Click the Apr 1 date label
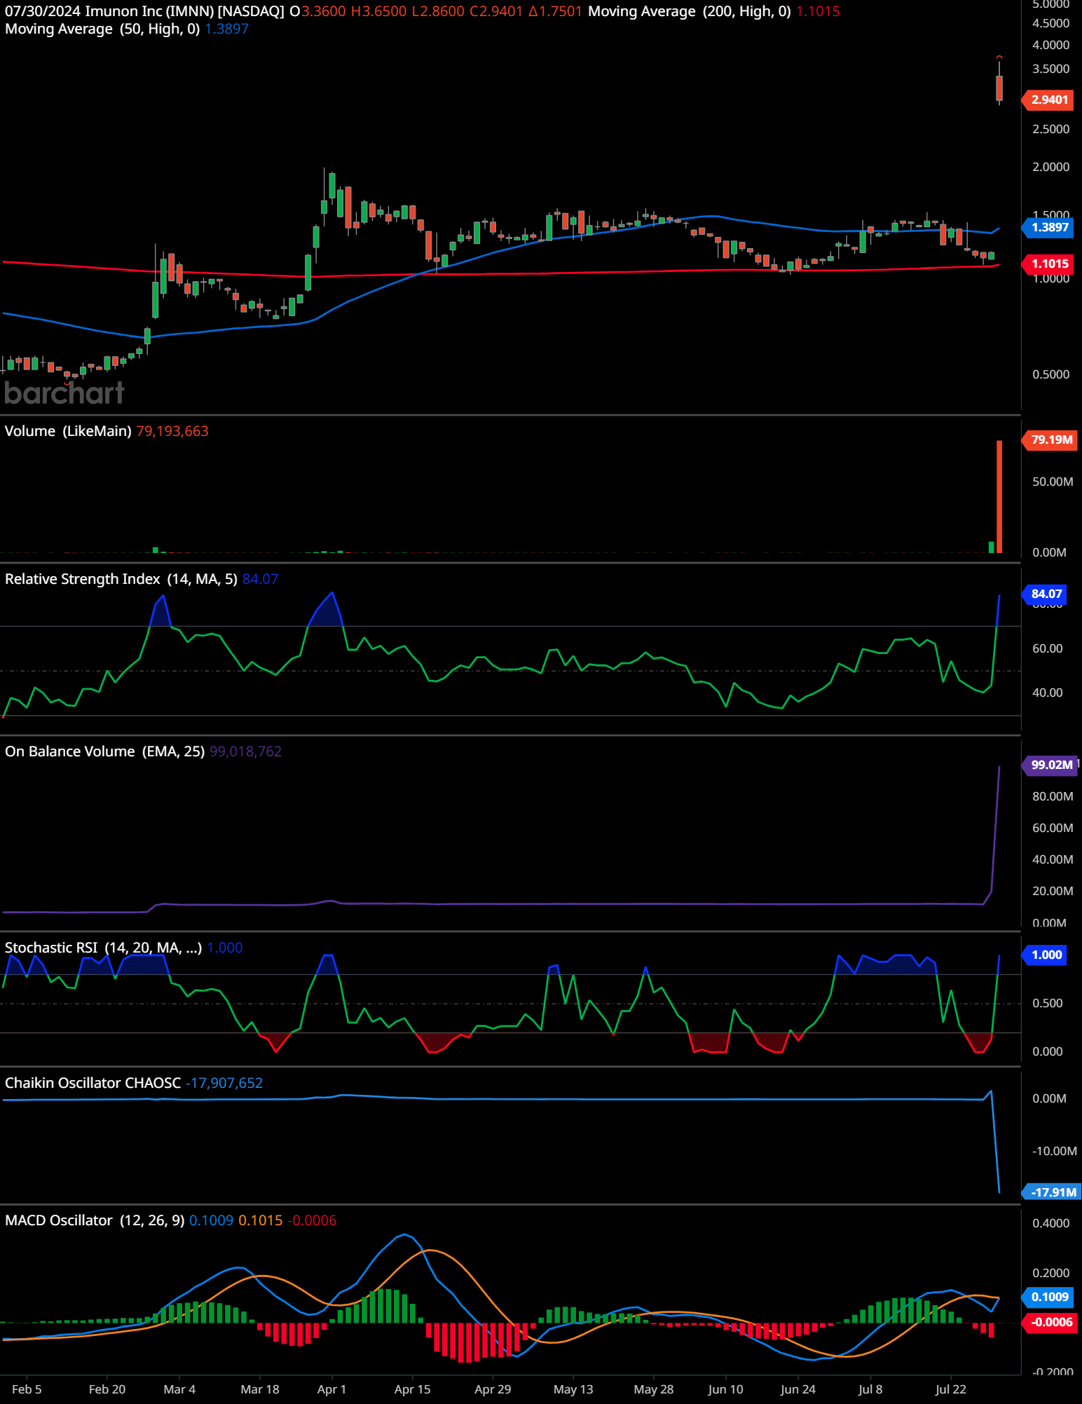 pos(331,1389)
